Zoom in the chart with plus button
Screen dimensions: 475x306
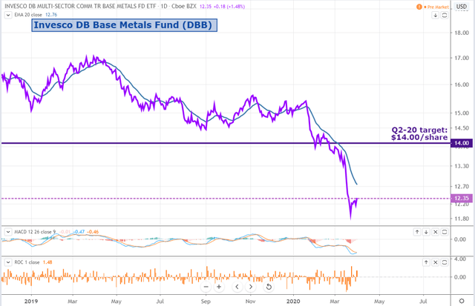tap(219, 287)
